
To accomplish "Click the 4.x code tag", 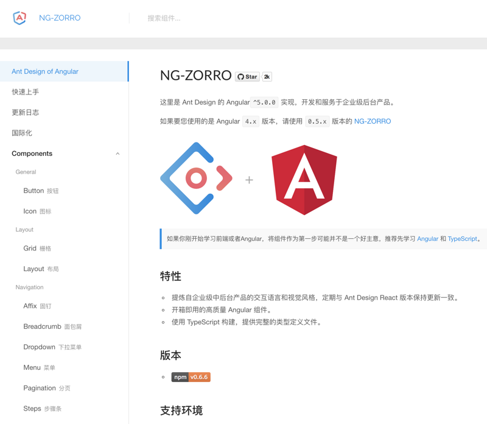I will (x=251, y=122).
